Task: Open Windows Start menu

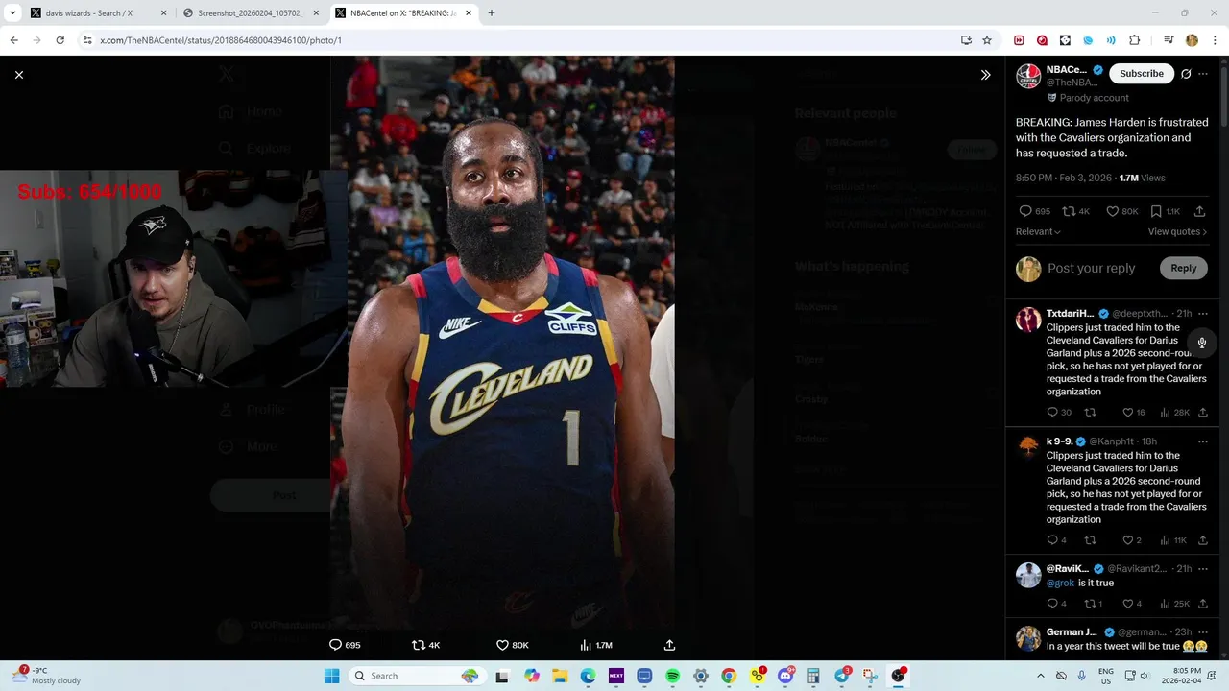Action: pos(331,676)
